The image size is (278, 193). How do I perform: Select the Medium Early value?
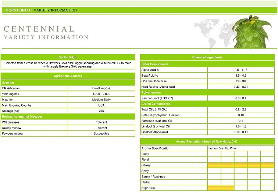click(101, 99)
